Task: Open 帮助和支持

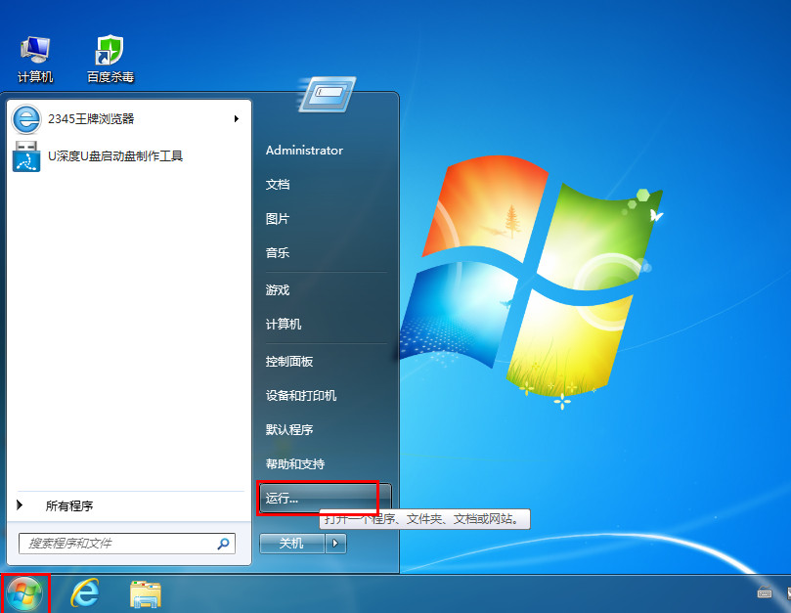Action: (x=295, y=464)
